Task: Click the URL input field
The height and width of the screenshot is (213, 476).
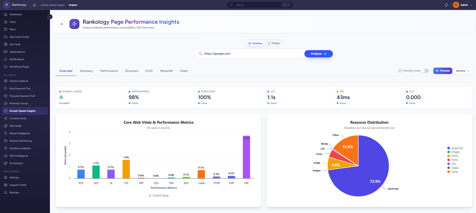Action: pyautogui.click(x=253, y=54)
